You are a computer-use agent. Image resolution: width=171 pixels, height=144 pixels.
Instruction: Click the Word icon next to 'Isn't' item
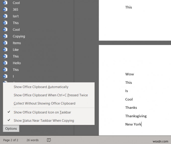pos(5,16)
